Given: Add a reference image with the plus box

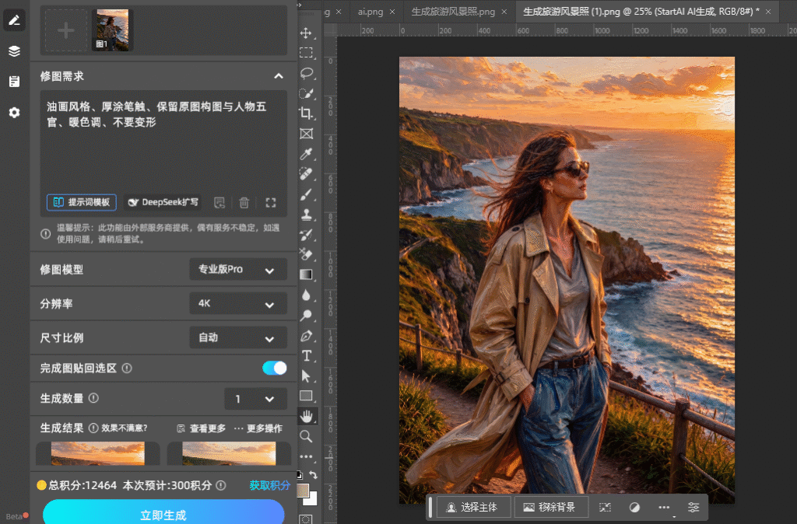Looking at the screenshot, I should click(x=65, y=30).
